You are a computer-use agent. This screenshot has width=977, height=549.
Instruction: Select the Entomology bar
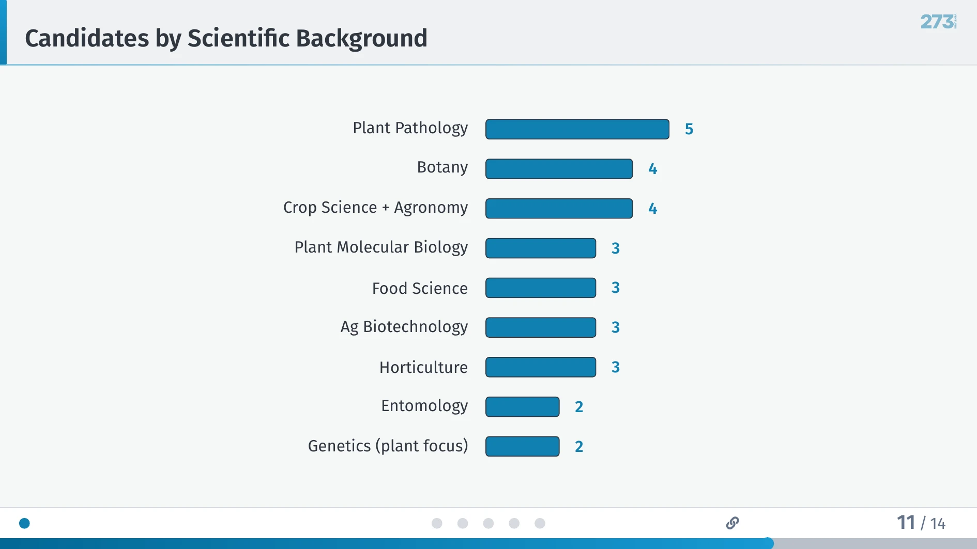(522, 406)
